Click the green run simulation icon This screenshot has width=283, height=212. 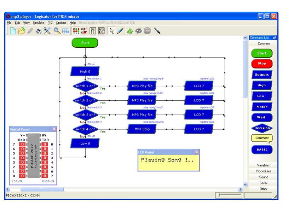130,31
